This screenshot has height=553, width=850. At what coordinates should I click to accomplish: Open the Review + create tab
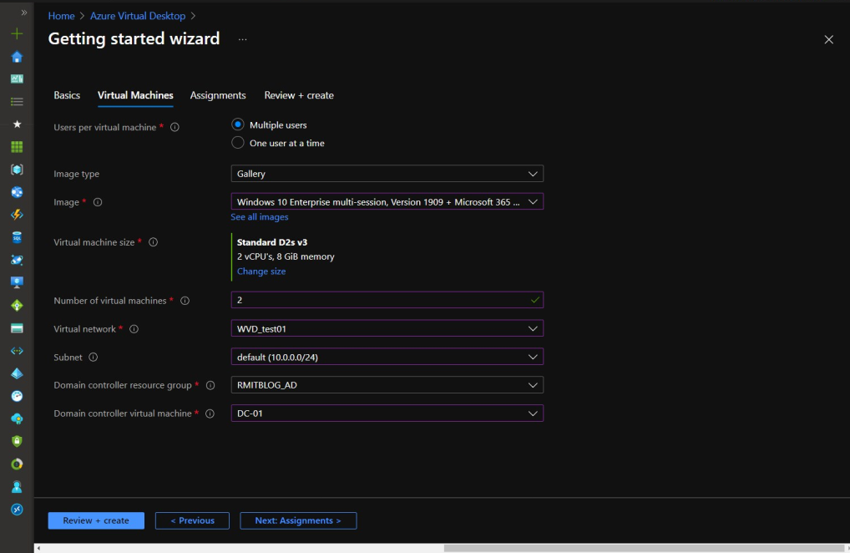(x=299, y=95)
